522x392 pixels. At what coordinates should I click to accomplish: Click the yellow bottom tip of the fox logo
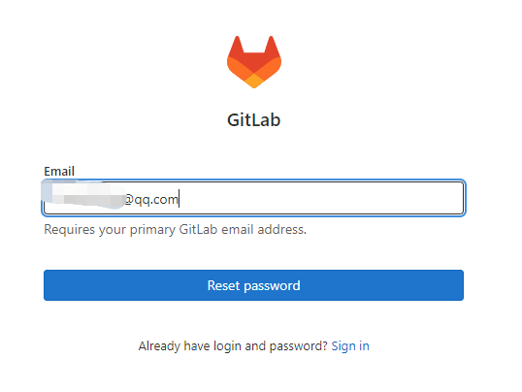click(x=254, y=81)
